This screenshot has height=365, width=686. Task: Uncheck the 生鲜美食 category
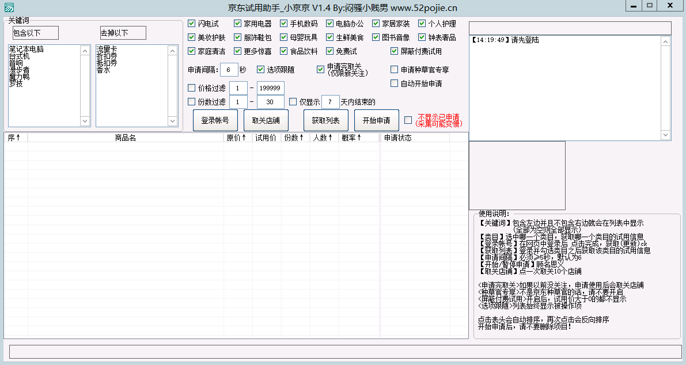click(x=330, y=37)
